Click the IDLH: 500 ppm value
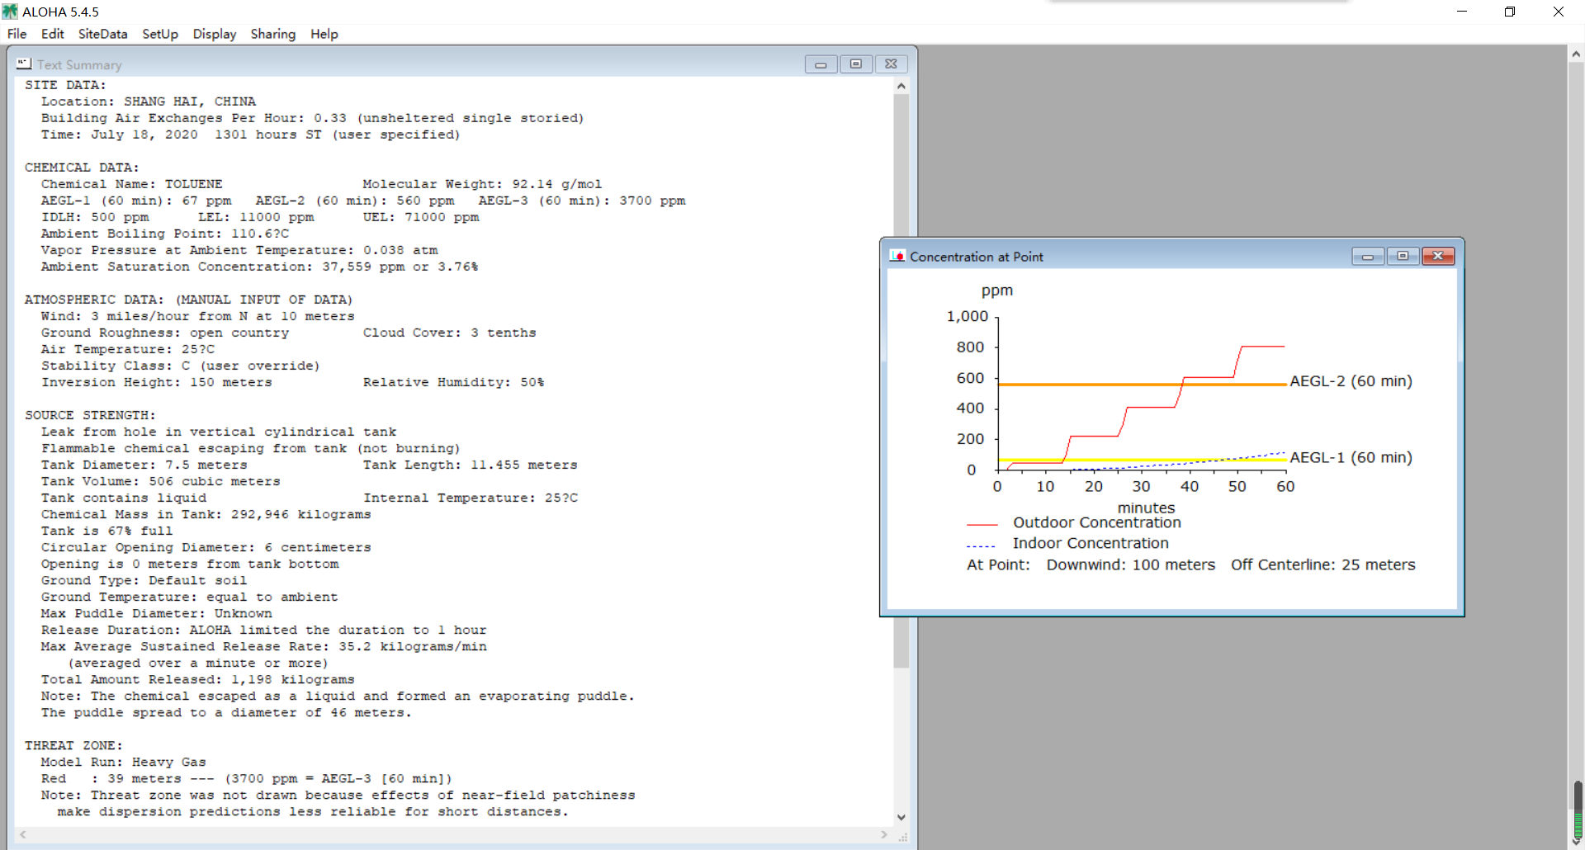This screenshot has height=850, width=1585. (95, 217)
